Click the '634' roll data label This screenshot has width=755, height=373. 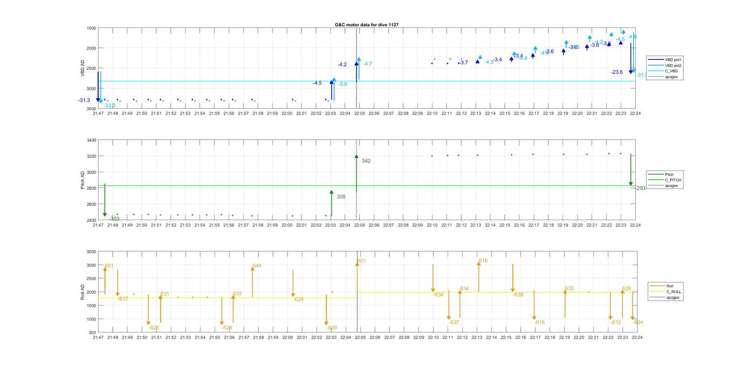pyautogui.click(x=464, y=289)
